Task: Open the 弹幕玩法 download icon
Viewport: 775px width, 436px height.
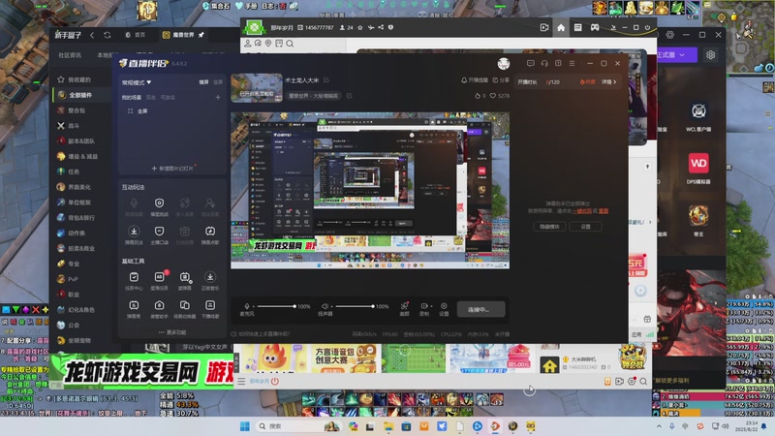Action: tap(134, 232)
